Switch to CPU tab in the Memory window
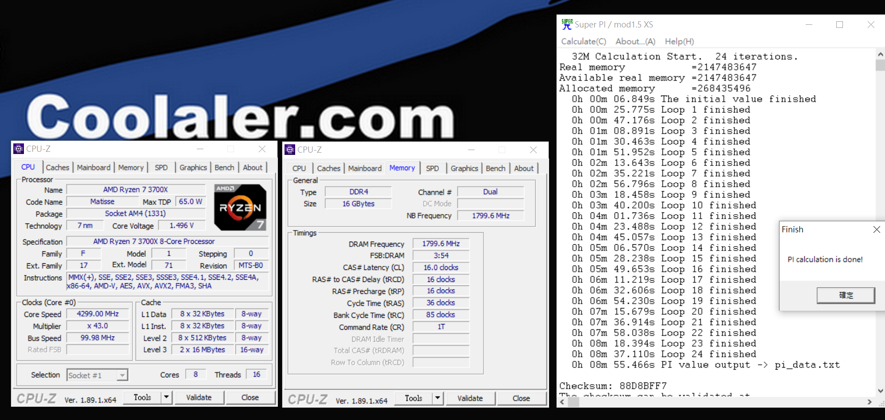885x420 pixels. [299, 168]
